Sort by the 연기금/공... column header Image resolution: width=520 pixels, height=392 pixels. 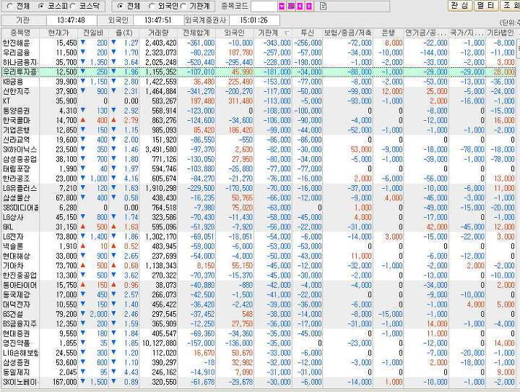click(426, 33)
